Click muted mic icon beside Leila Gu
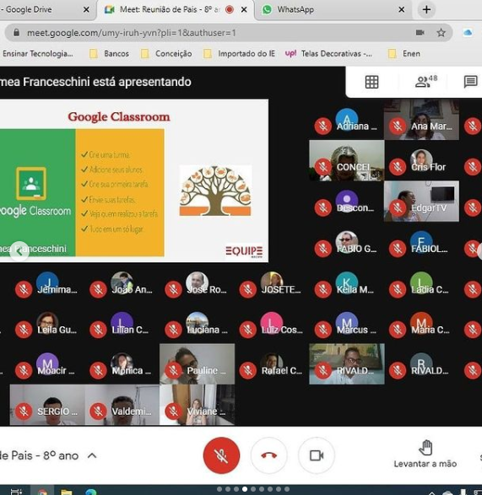This screenshot has height=495, width=482. click(x=24, y=330)
